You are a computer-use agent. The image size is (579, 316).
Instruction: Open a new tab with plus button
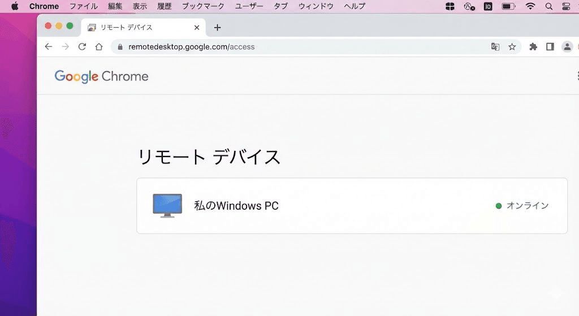217,28
